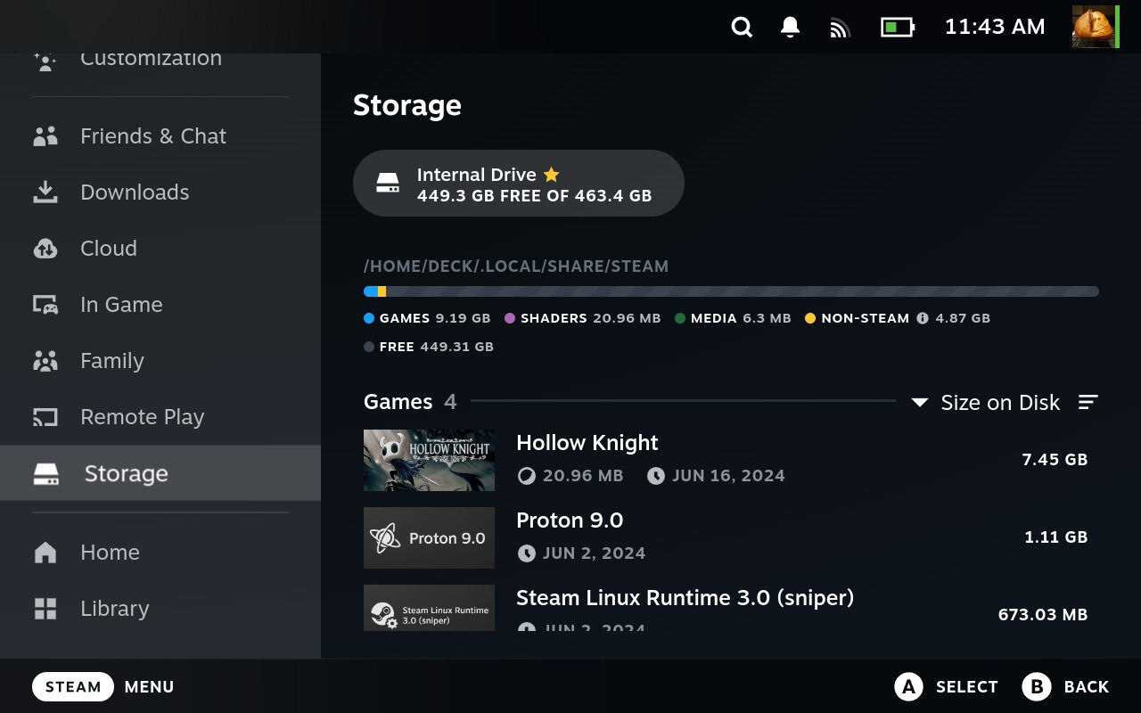1141x713 pixels.
Task: Click the Storage page heading
Action: (407, 105)
